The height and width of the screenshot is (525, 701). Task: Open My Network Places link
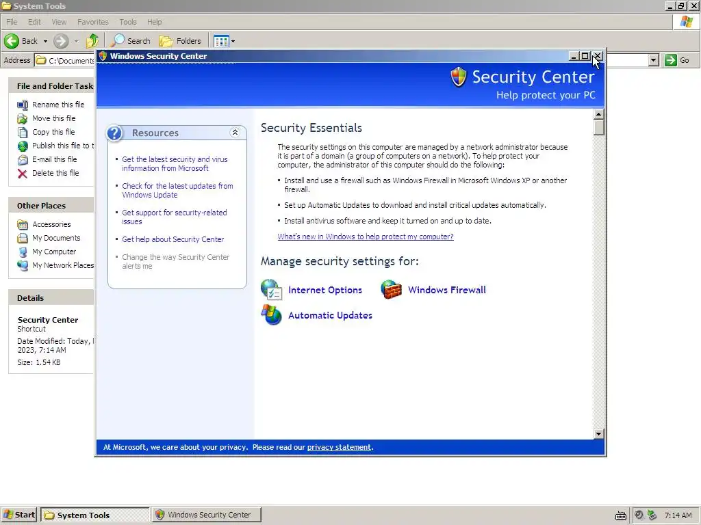(x=62, y=265)
